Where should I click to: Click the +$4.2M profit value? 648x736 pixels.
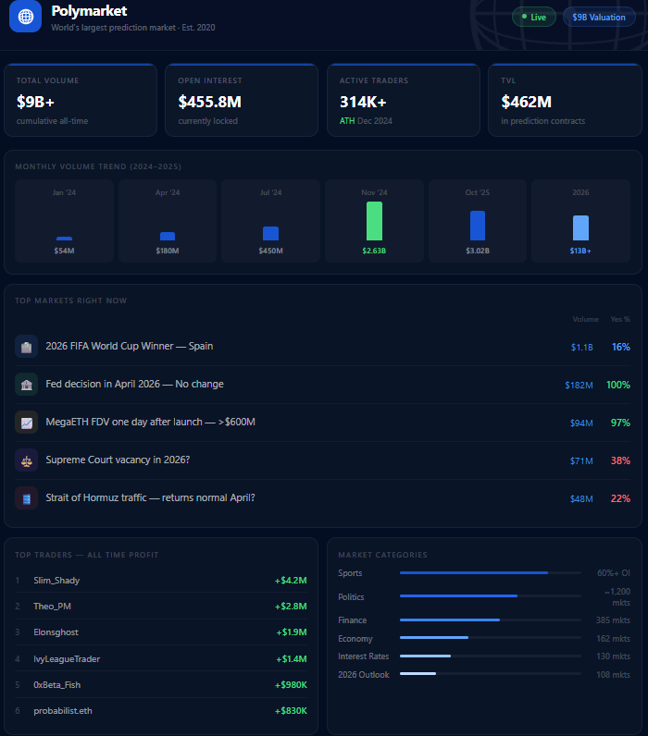(x=291, y=581)
